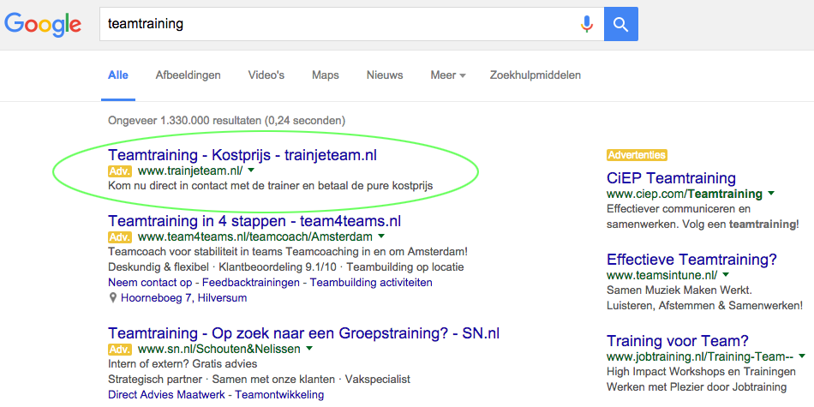Open the Teamtraining - Kostprijs - trainjeteam.nl result
The width and height of the screenshot is (814, 407).
click(242, 155)
